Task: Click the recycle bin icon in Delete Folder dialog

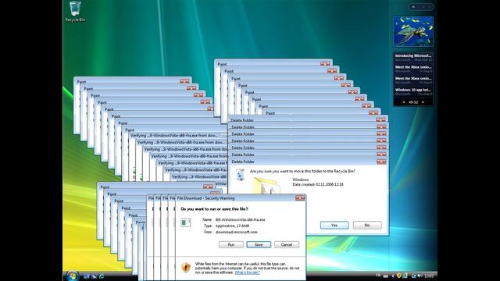Action: pyautogui.click(x=240, y=175)
